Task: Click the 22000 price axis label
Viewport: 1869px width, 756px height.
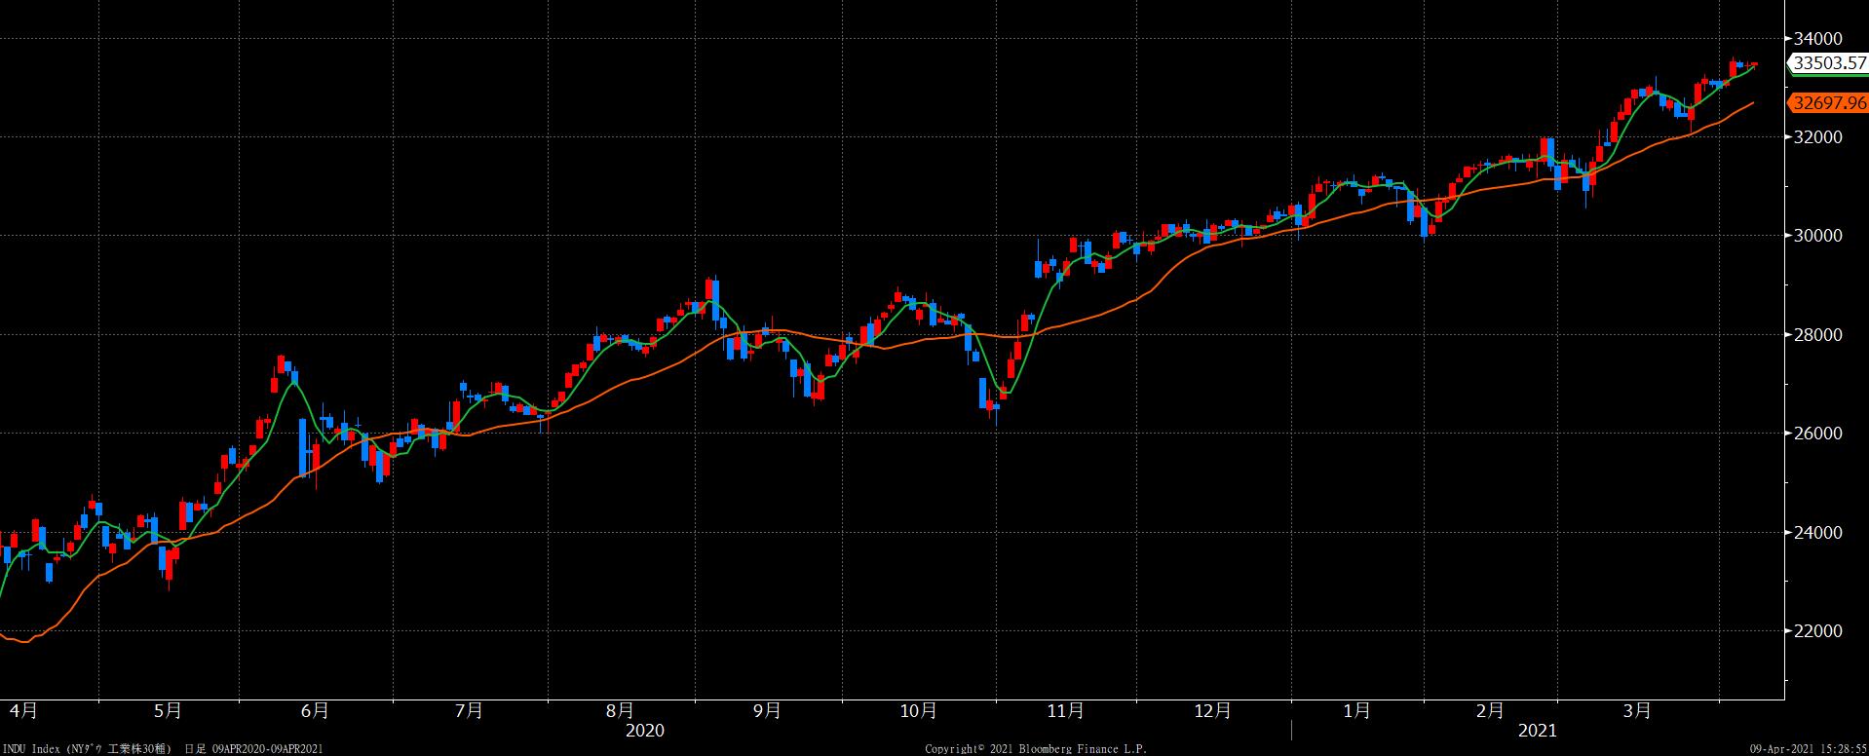Action: pyautogui.click(x=1817, y=631)
